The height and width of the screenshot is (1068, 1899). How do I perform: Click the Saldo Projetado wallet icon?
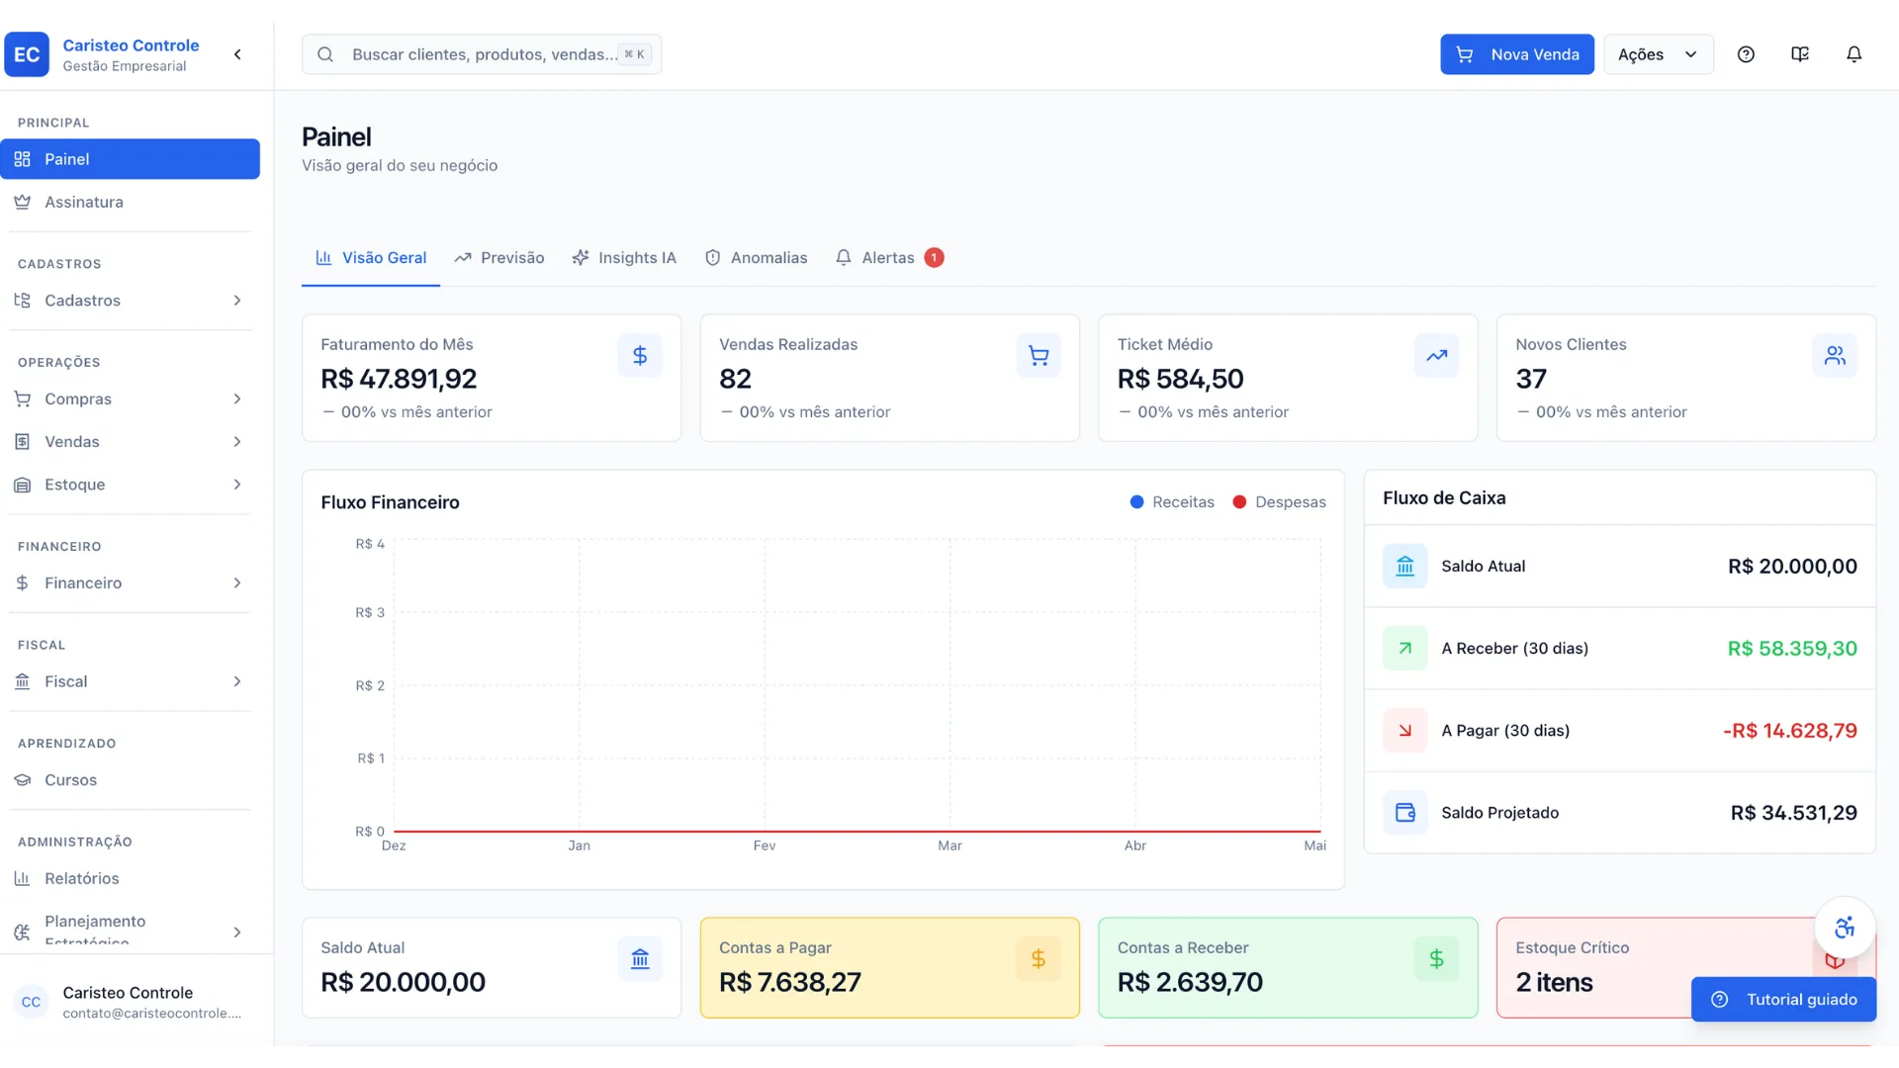pos(1405,813)
